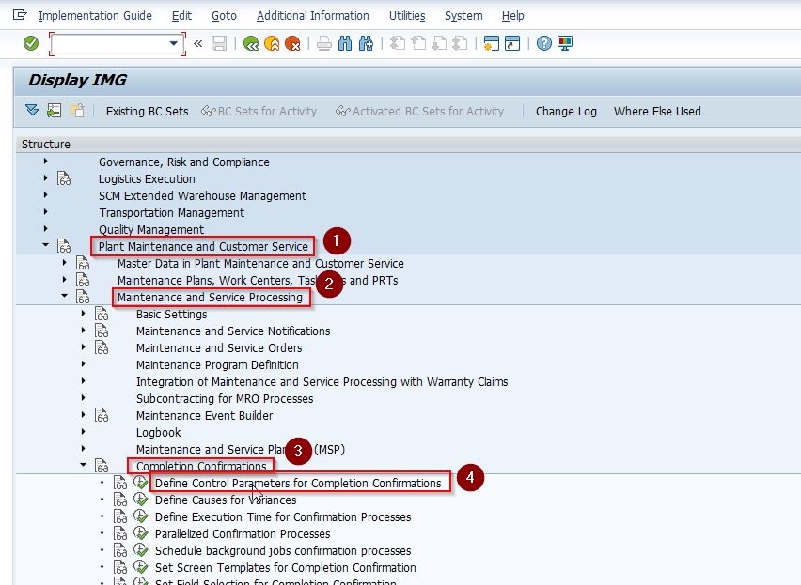
Task: Collapse Plant Maintenance and Customer Service node
Action: (45, 245)
